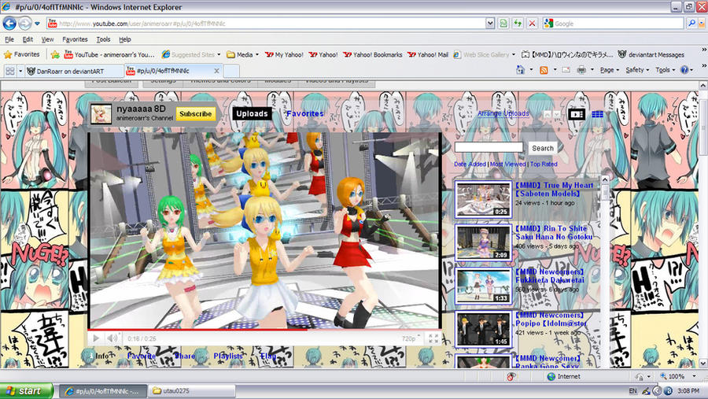The height and width of the screenshot is (399, 708).
Task: Sort videos by Top Rated
Action: (544, 164)
